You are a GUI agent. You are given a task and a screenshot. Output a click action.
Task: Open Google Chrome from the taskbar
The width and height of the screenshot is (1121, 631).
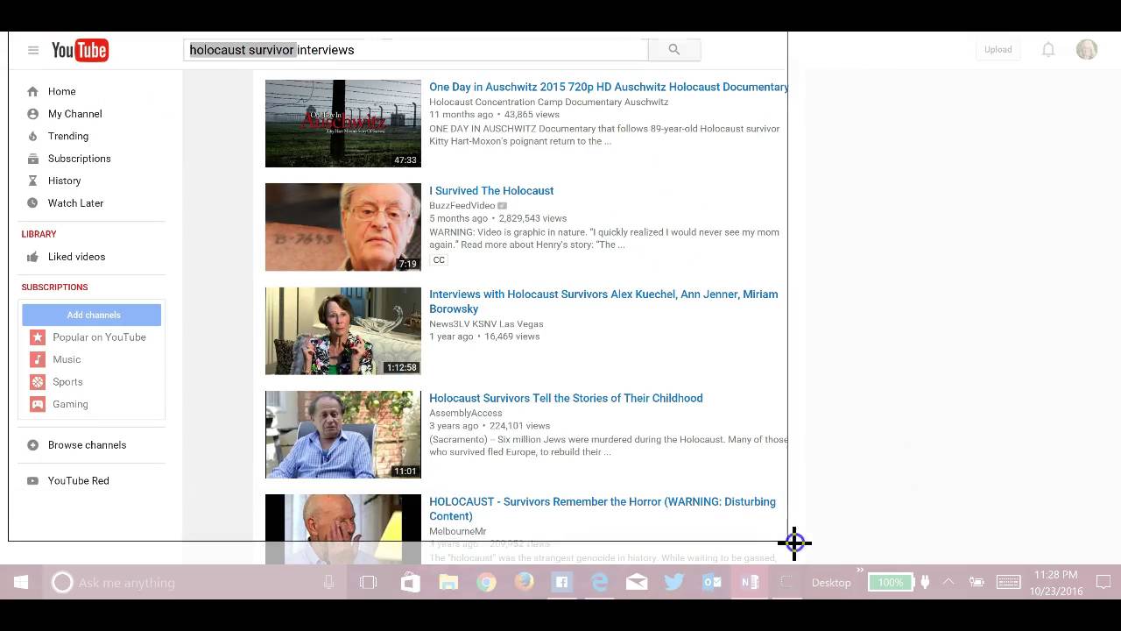(486, 582)
